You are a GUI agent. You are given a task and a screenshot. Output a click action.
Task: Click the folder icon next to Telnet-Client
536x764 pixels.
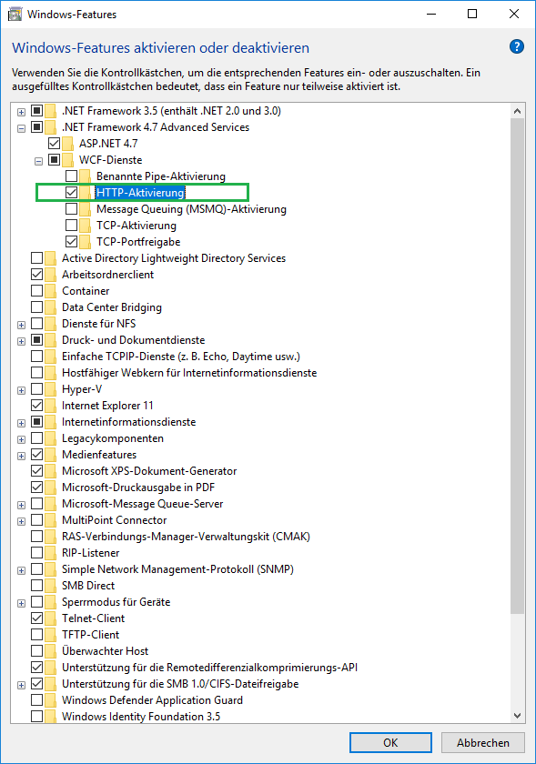(x=50, y=618)
